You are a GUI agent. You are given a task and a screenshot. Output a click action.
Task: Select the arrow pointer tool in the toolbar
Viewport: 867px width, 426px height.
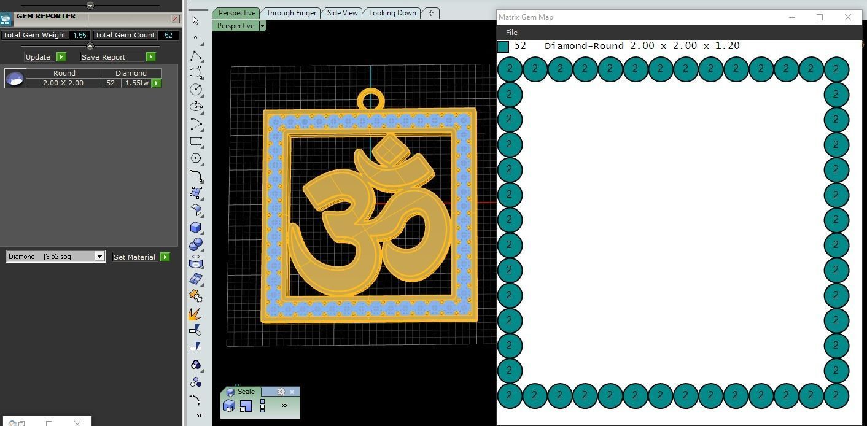pos(195,21)
